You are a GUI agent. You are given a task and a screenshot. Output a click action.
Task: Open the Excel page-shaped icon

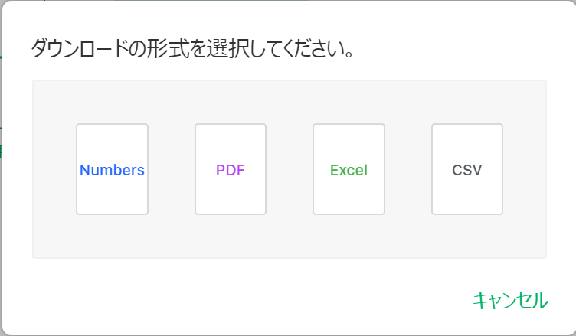click(349, 169)
